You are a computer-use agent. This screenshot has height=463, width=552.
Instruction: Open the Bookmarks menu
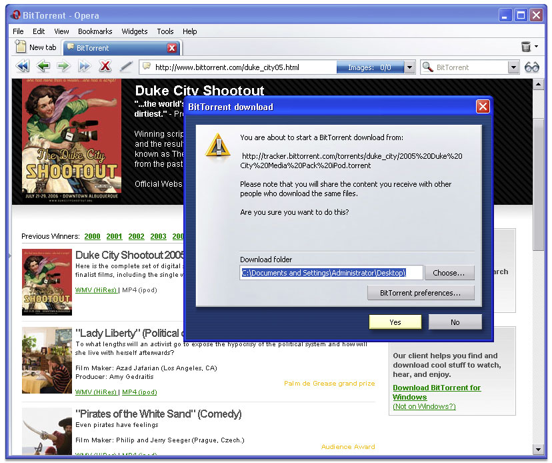pos(95,31)
